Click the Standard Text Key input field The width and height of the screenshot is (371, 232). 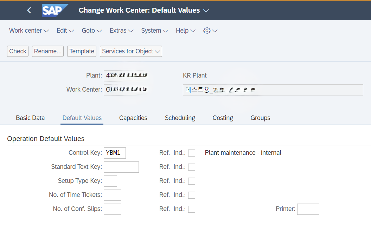[121, 167]
